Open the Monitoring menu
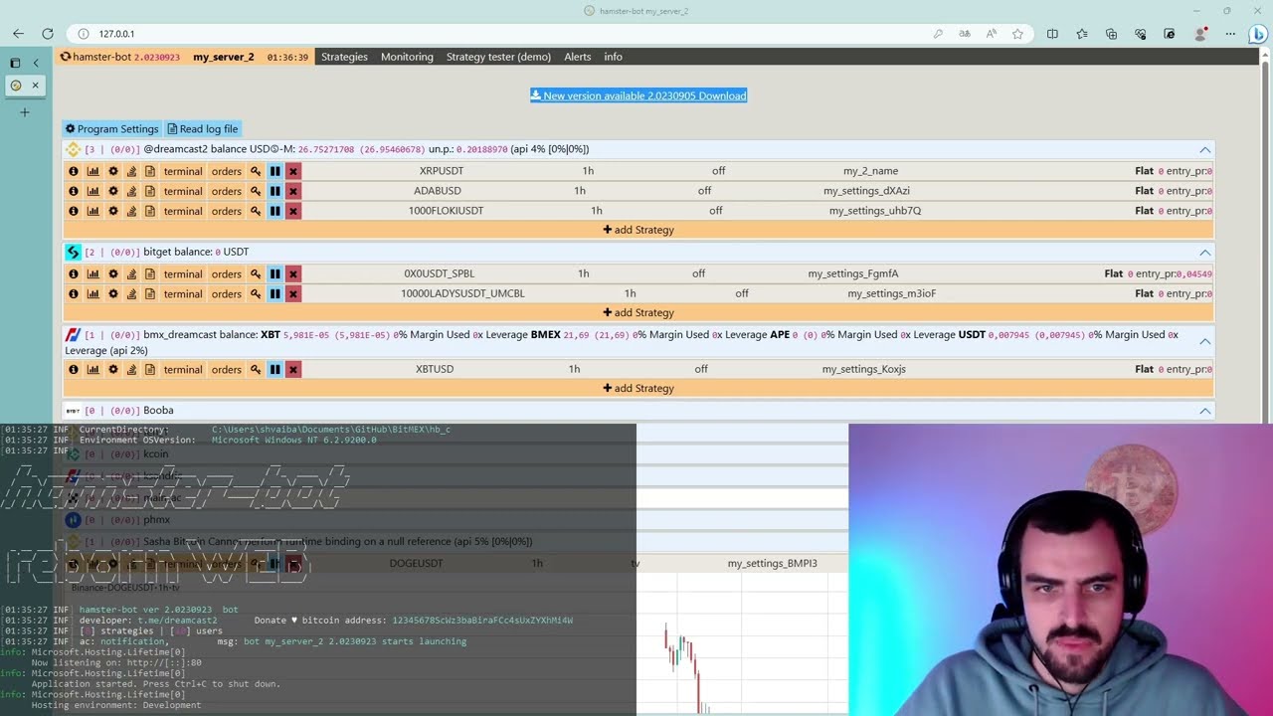1273x716 pixels. pos(407,57)
